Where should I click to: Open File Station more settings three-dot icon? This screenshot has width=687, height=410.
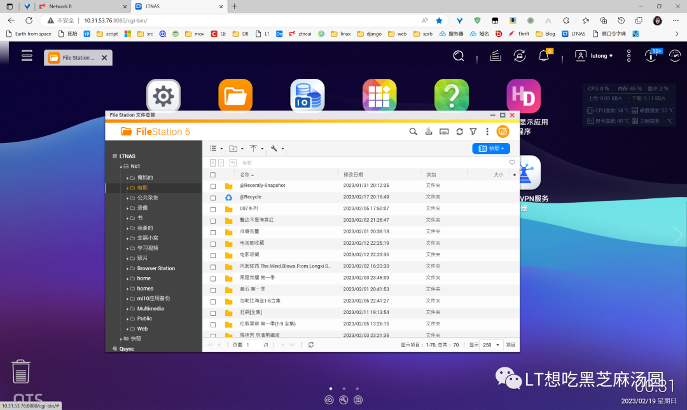click(487, 132)
